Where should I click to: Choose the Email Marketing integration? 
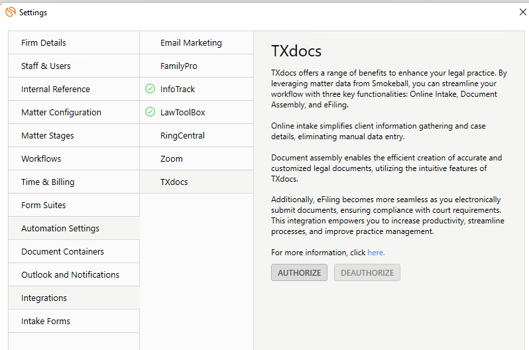(197, 43)
